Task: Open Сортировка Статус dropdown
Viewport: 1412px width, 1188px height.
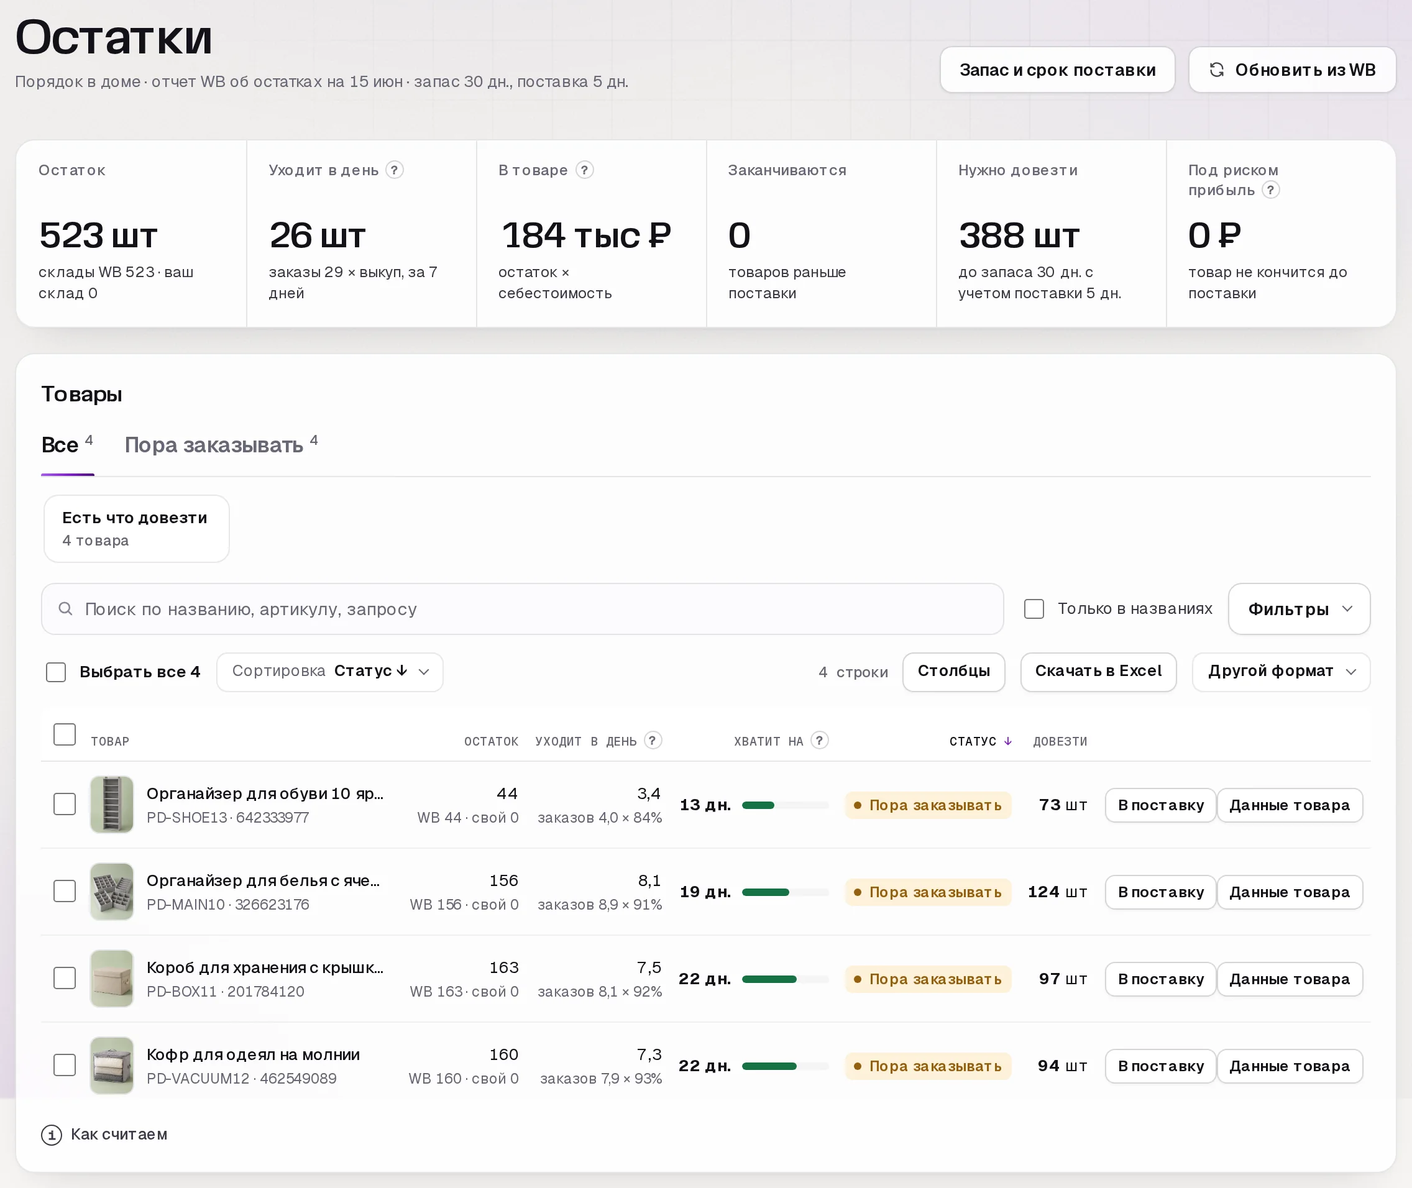Action: click(330, 672)
